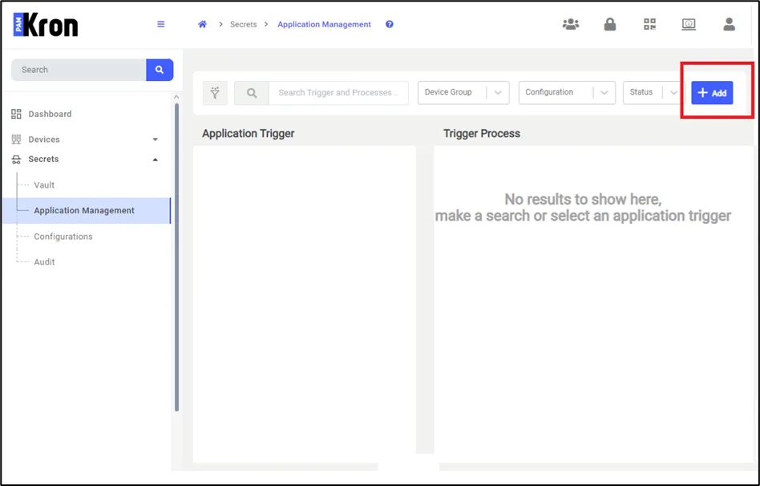Click the monitor screen icon in header
The height and width of the screenshot is (486, 760).
[689, 24]
